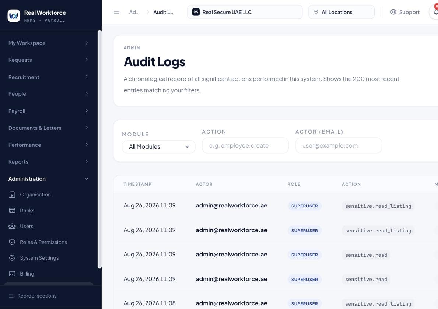Click first row sensitive.read_listing action
This screenshot has width=438, height=309.
coord(378,206)
